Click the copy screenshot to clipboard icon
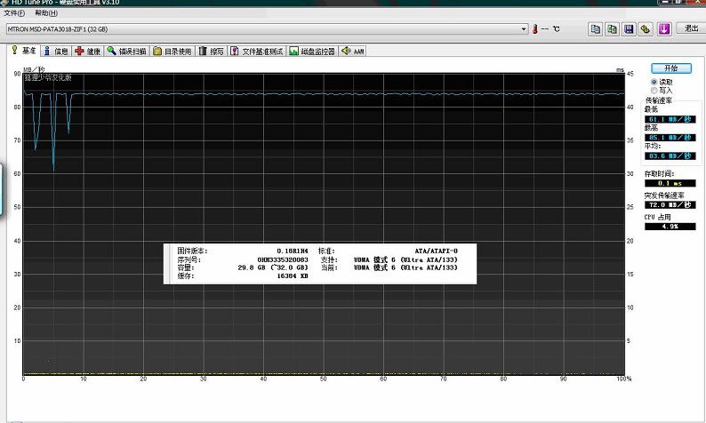Image resolution: width=706 pixels, height=423 pixels. pos(612,28)
